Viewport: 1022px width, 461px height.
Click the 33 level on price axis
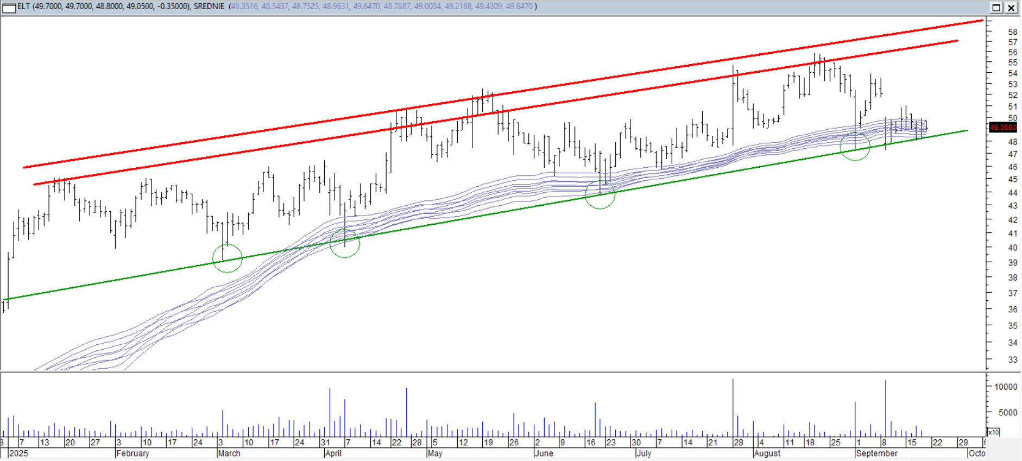point(1012,359)
